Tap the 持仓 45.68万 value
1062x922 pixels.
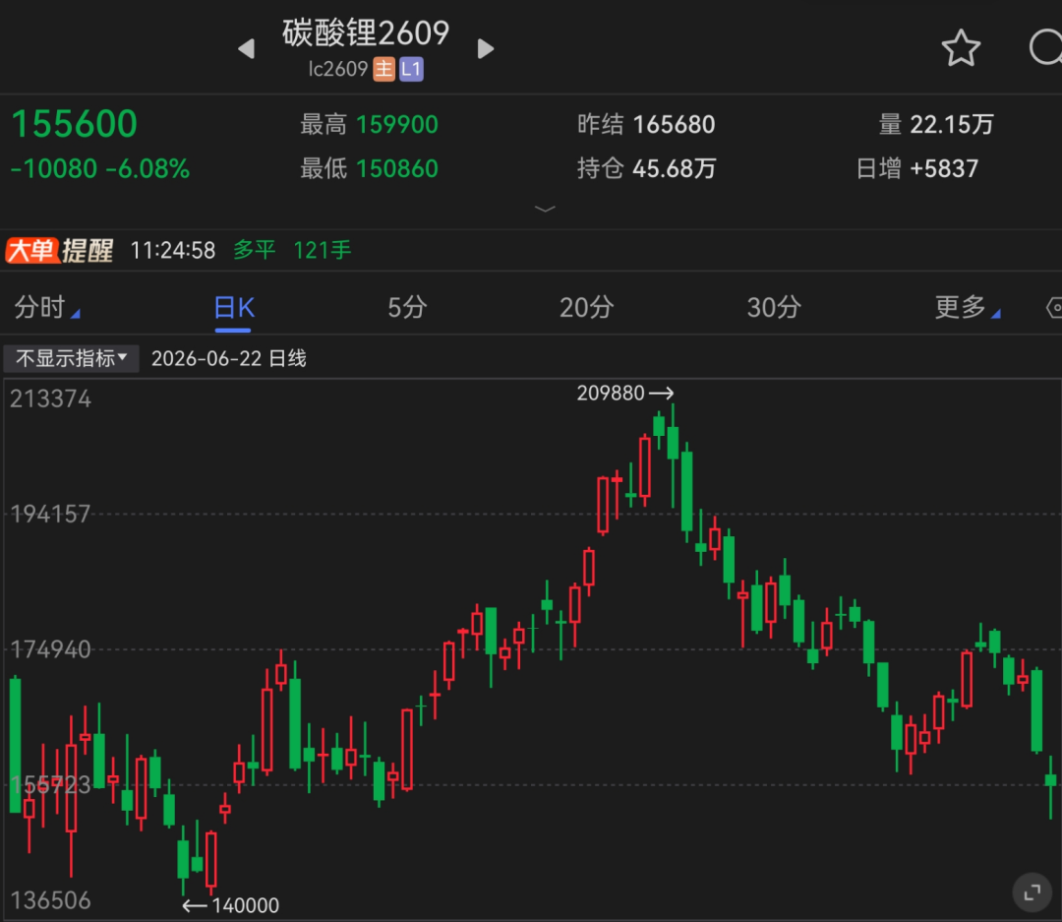pyautogui.click(x=647, y=169)
